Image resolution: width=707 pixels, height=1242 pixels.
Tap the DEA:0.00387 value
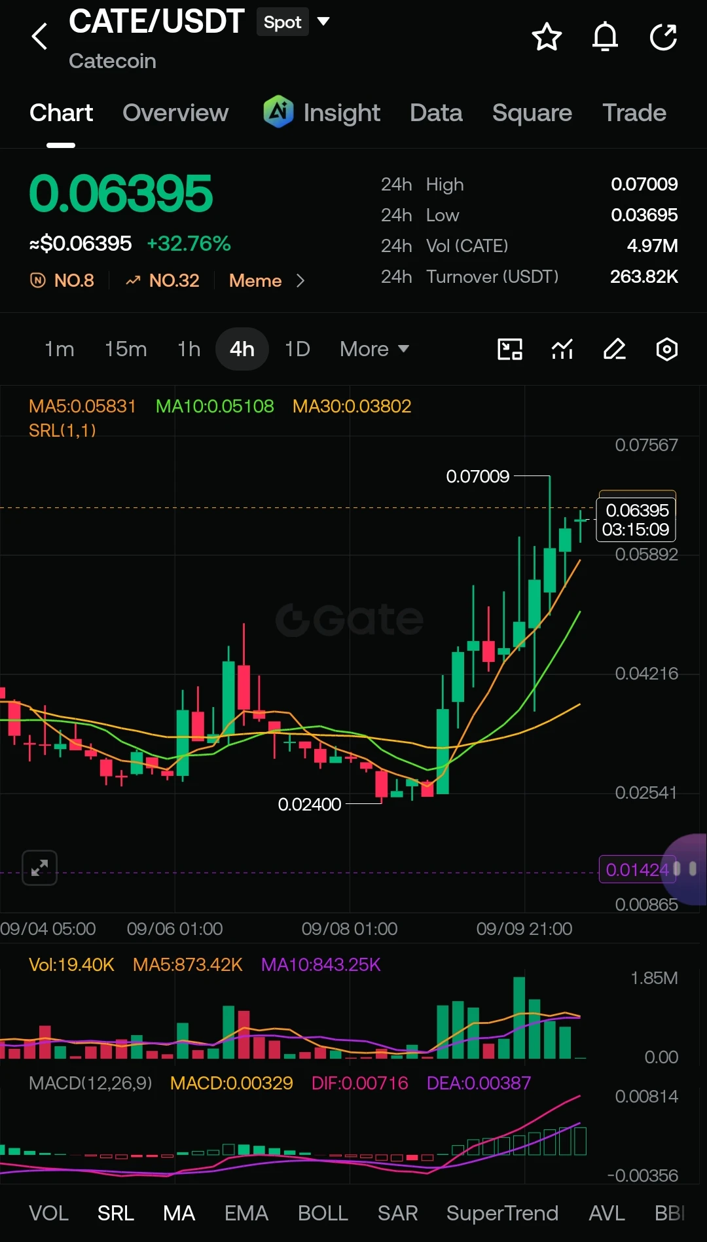point(479,1083)
